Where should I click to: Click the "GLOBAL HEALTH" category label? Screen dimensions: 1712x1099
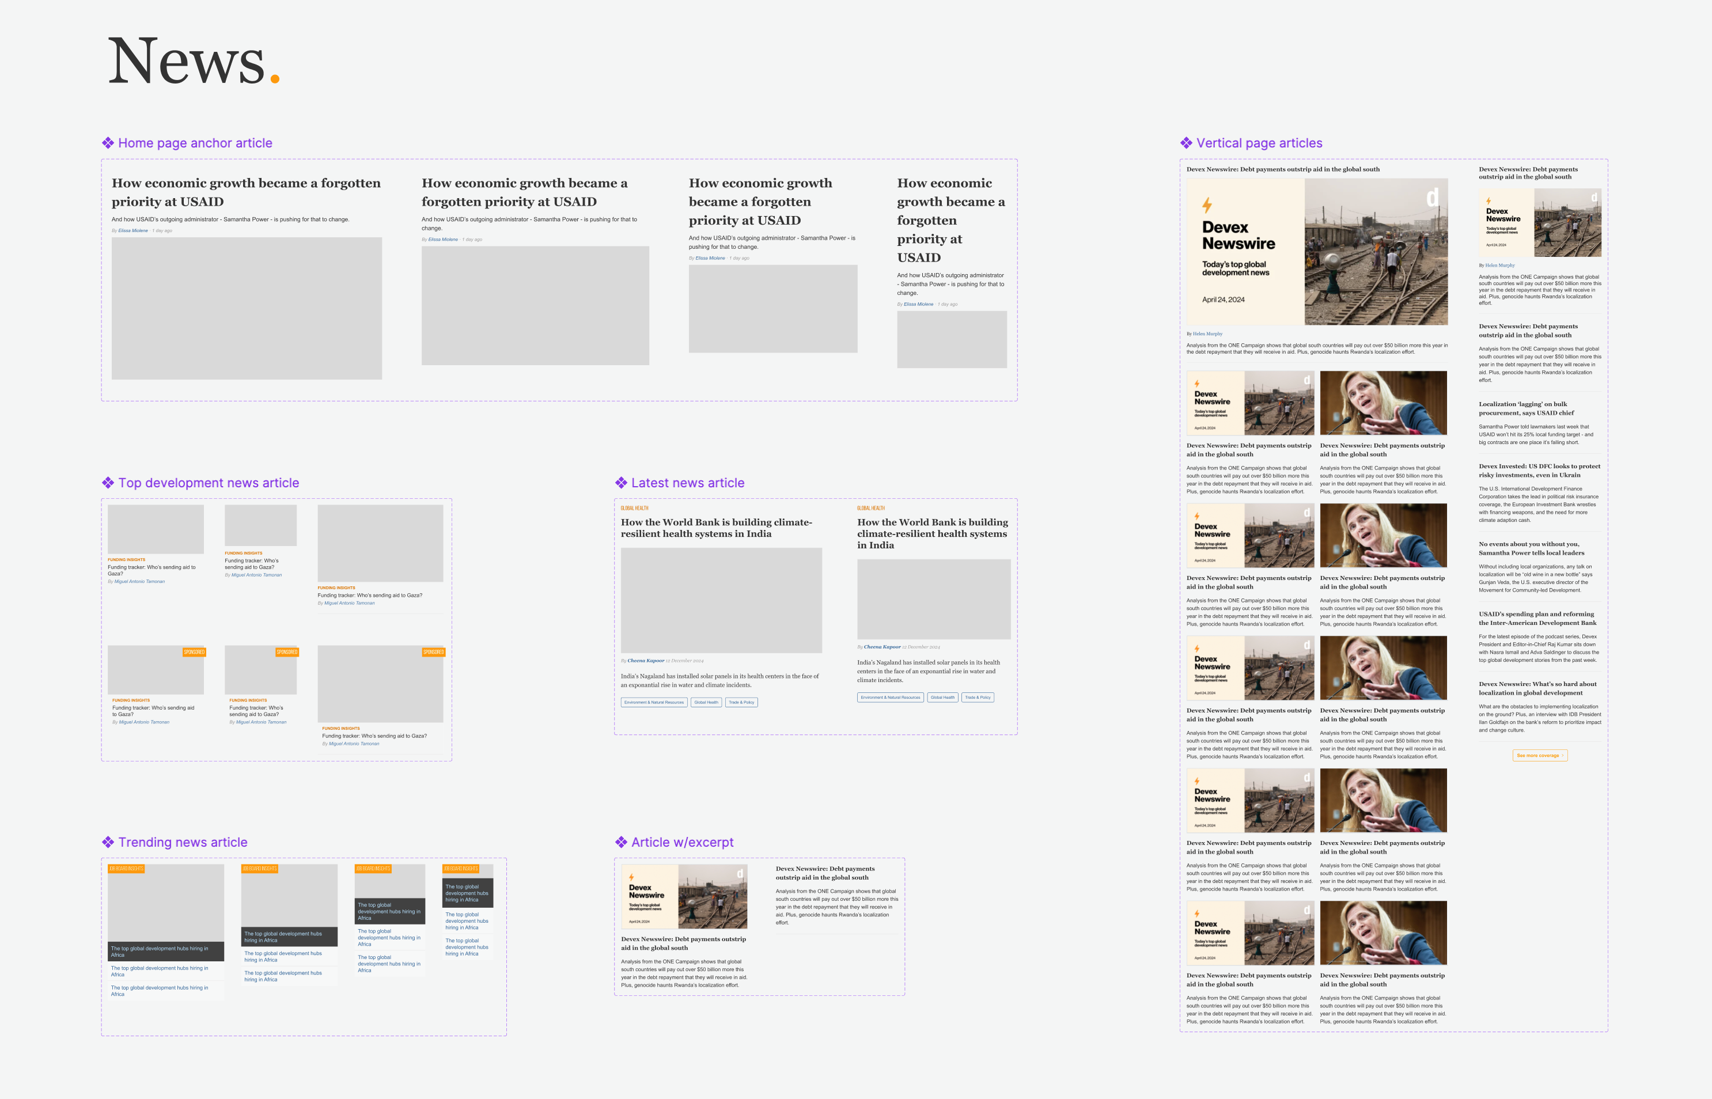coord(634,508)
